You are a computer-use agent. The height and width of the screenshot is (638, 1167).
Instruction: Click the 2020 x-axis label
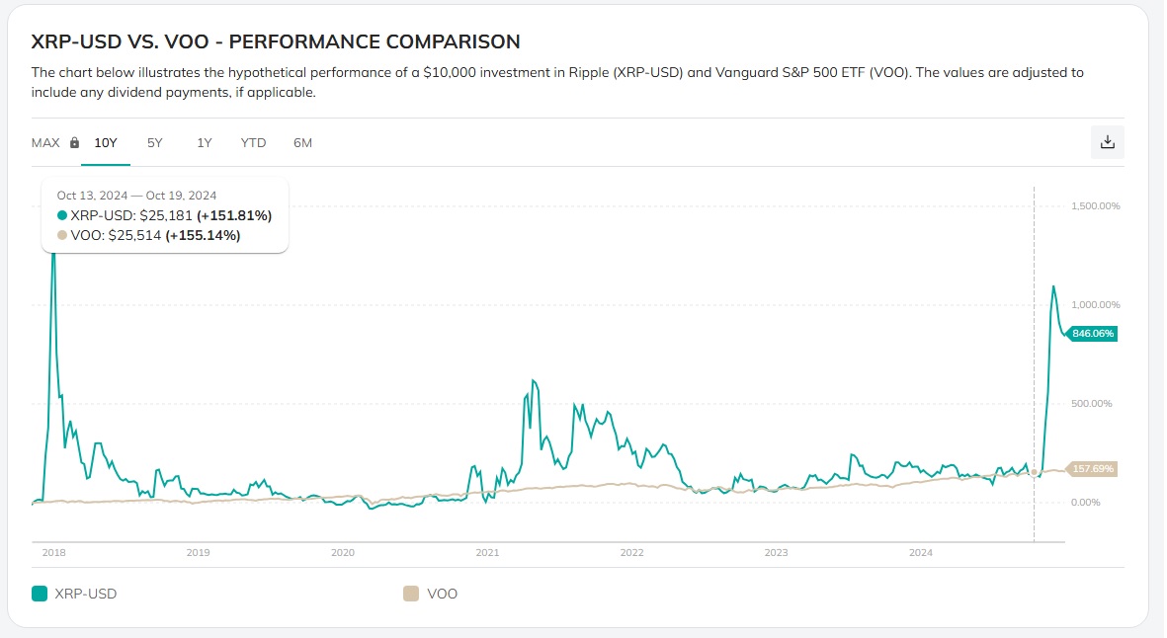(342, 552)
